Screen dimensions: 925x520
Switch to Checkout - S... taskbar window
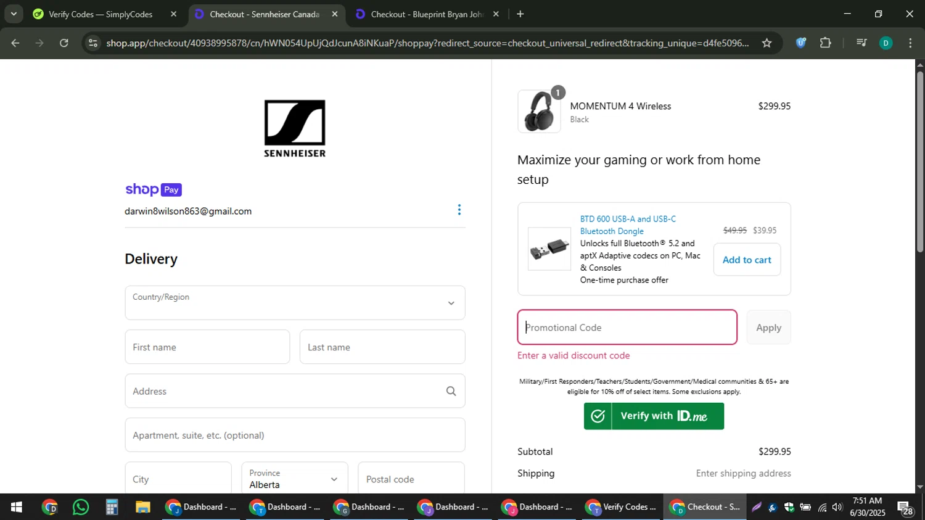click(705, 507)
